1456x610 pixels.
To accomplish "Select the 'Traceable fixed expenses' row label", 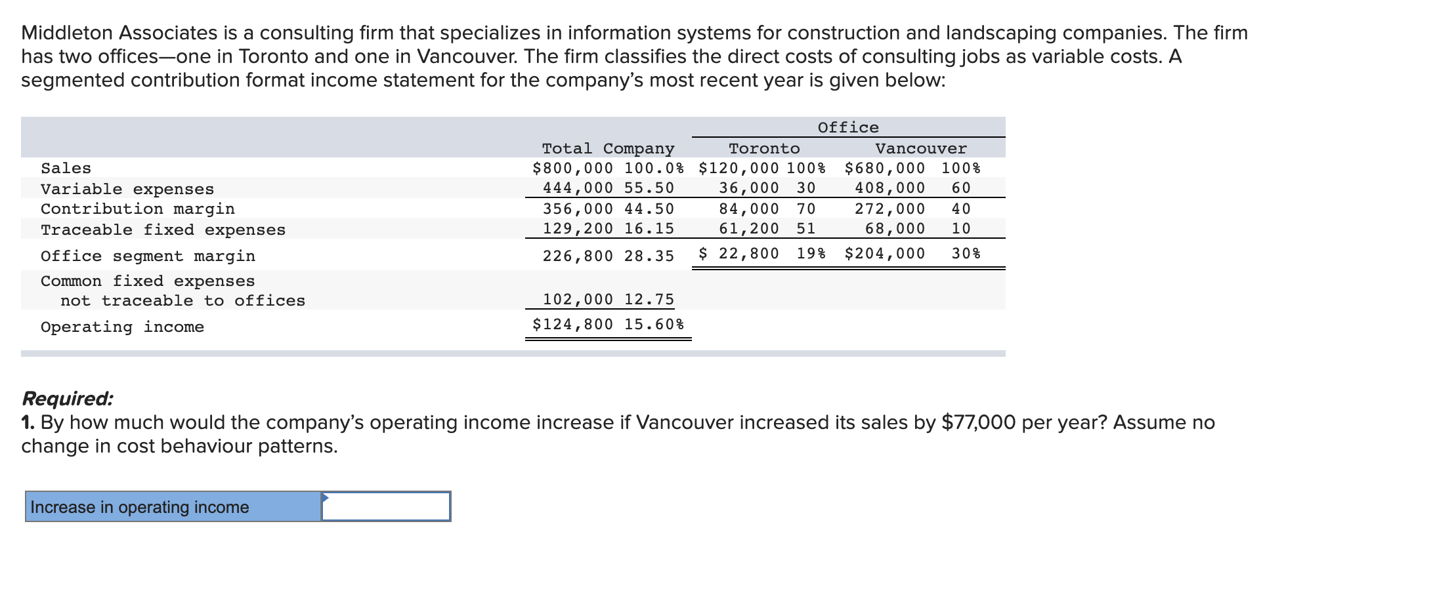I will 163,230.
